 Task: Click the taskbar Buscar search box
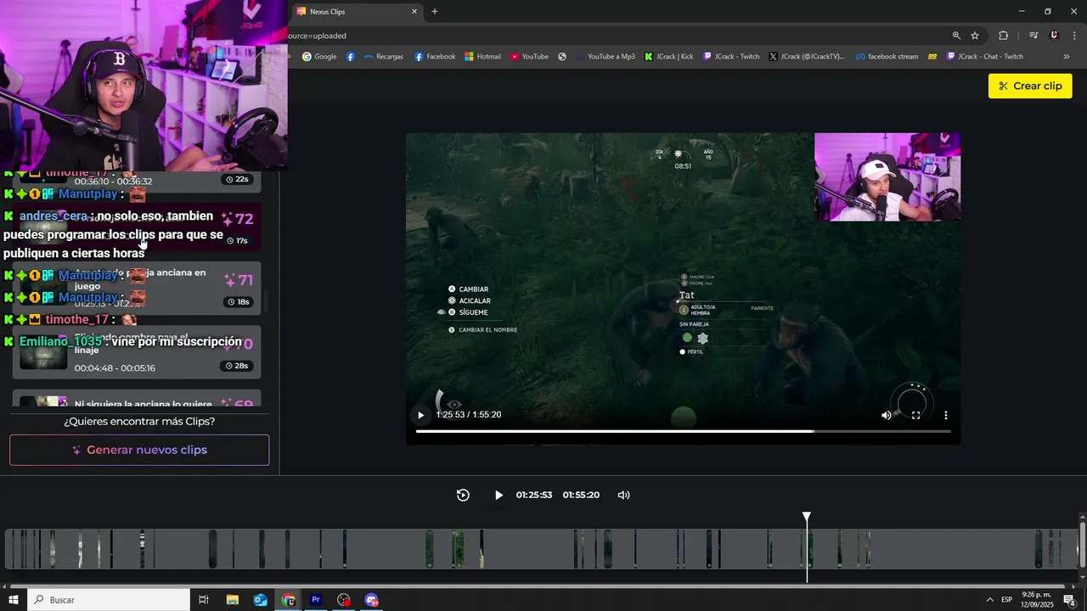coord(109,600)
